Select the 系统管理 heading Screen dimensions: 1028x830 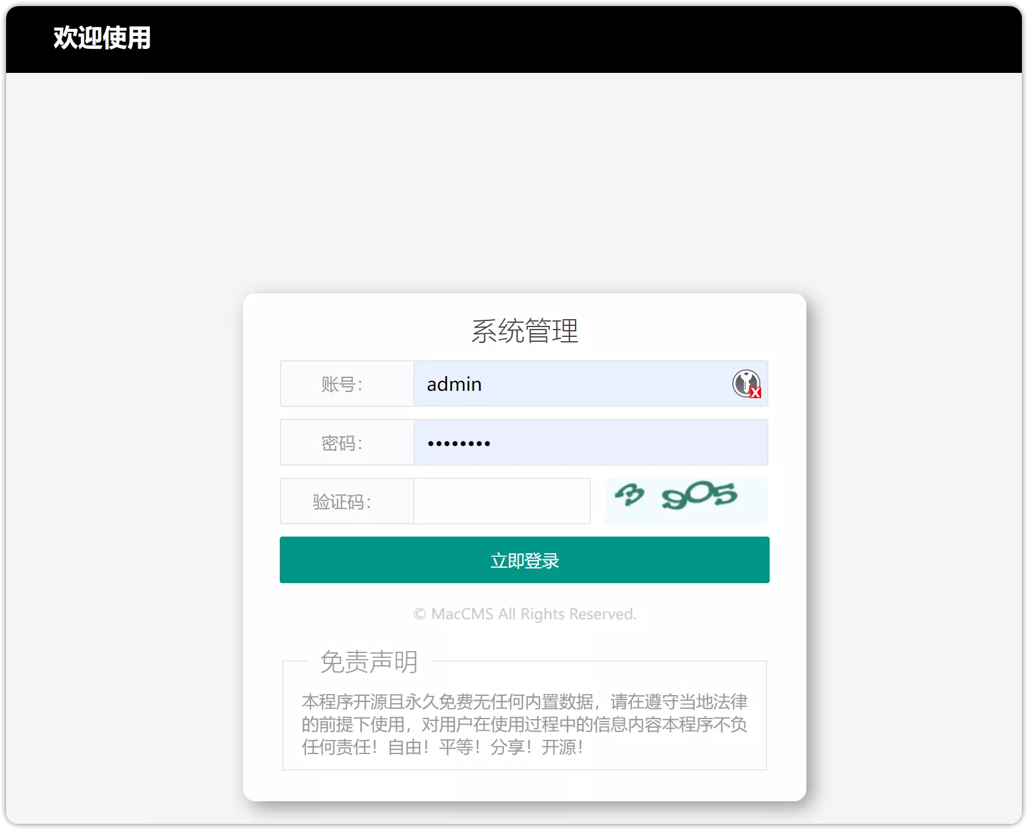524,331
